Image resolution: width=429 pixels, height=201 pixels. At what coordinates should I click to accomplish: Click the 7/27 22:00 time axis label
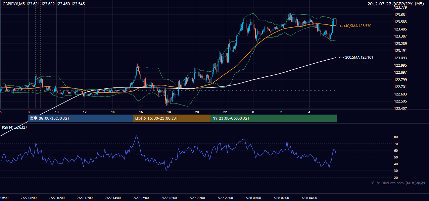click(225, 198)
